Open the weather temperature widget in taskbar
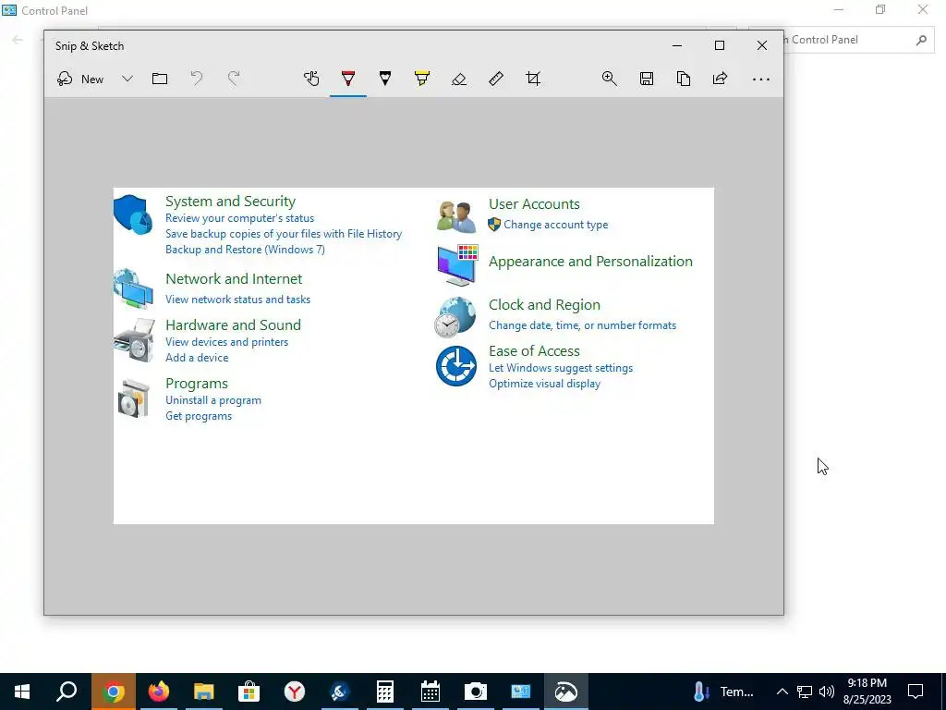Viewport: 946px width, 710px height. point(723,692)
